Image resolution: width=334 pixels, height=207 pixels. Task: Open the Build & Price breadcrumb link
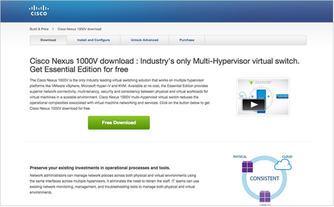point(39,29)
